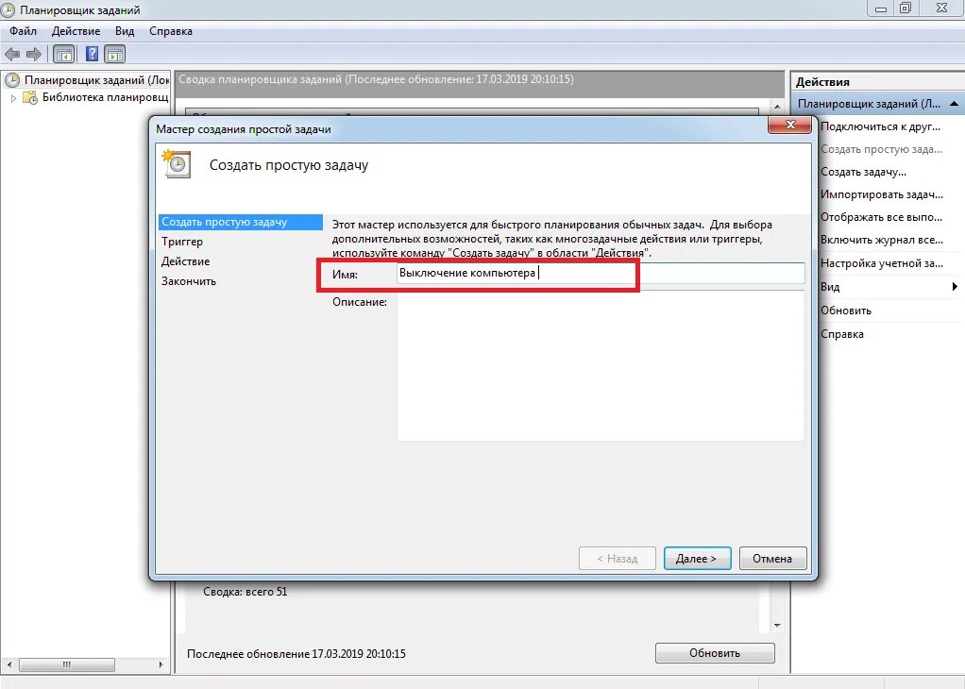Toggle the Action pane toolbar icon
The image size is (965, 689).
click(115, 54)
